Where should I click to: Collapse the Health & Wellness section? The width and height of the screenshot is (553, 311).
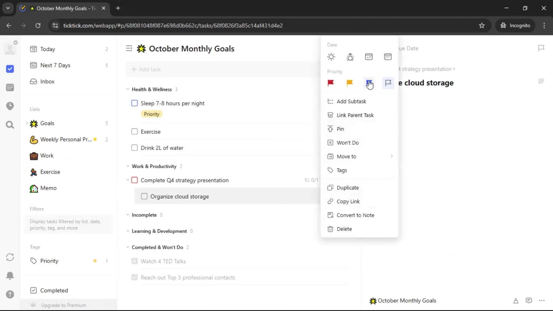[x=128, y=89]
